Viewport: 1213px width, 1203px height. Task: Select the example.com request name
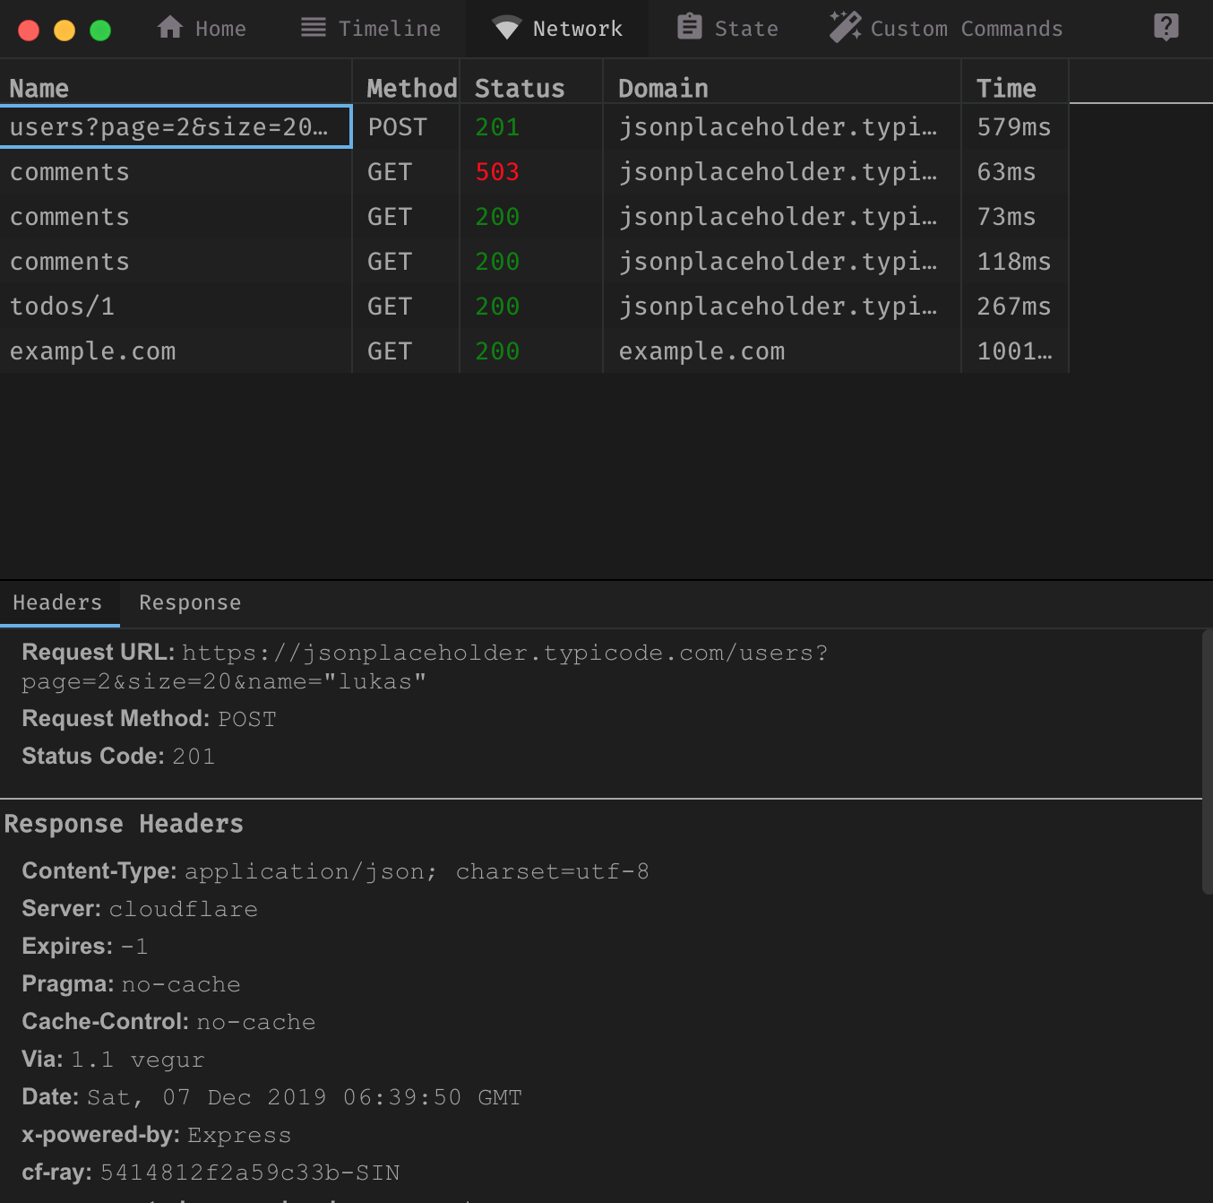[93, 351]
